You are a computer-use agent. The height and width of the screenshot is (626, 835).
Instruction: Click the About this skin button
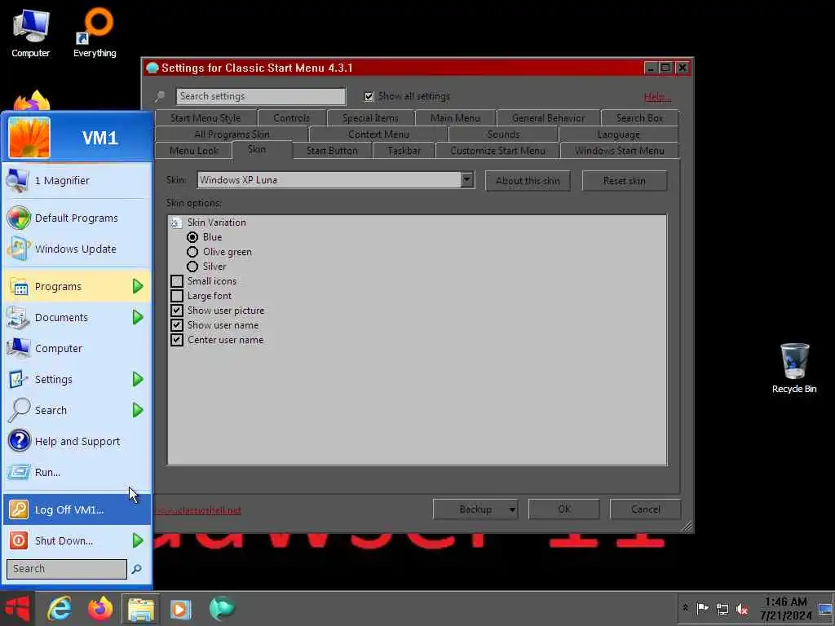pyautogui.click(x=528, y=181)
